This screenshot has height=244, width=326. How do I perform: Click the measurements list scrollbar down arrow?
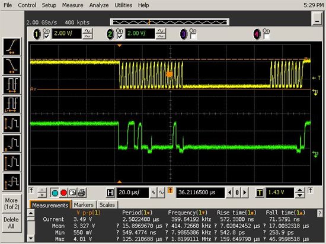point(31,238)
